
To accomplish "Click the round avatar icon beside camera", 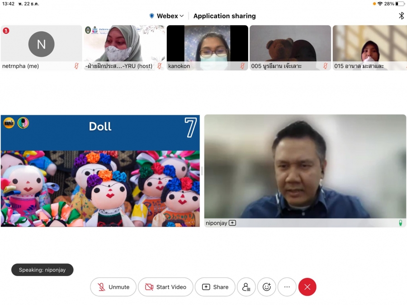I will point(23,123).
